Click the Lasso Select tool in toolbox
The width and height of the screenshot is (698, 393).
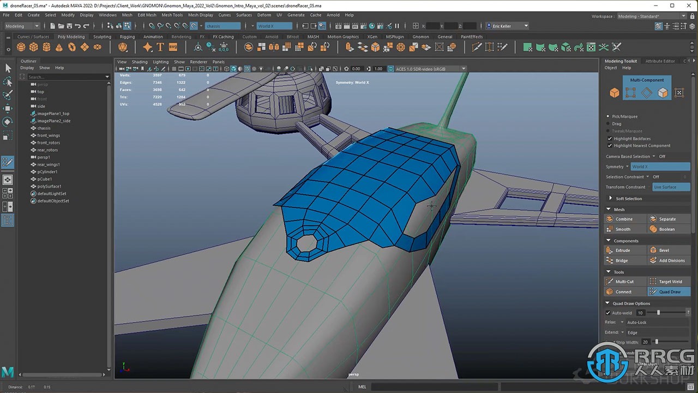[8, 81]
